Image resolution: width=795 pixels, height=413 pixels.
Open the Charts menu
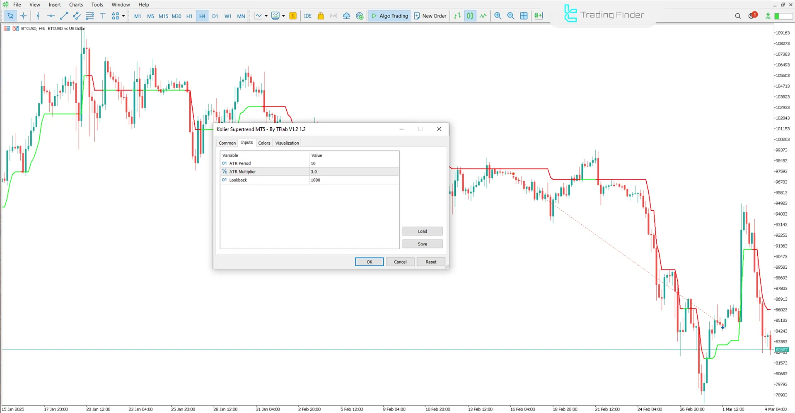click(76, 5)
